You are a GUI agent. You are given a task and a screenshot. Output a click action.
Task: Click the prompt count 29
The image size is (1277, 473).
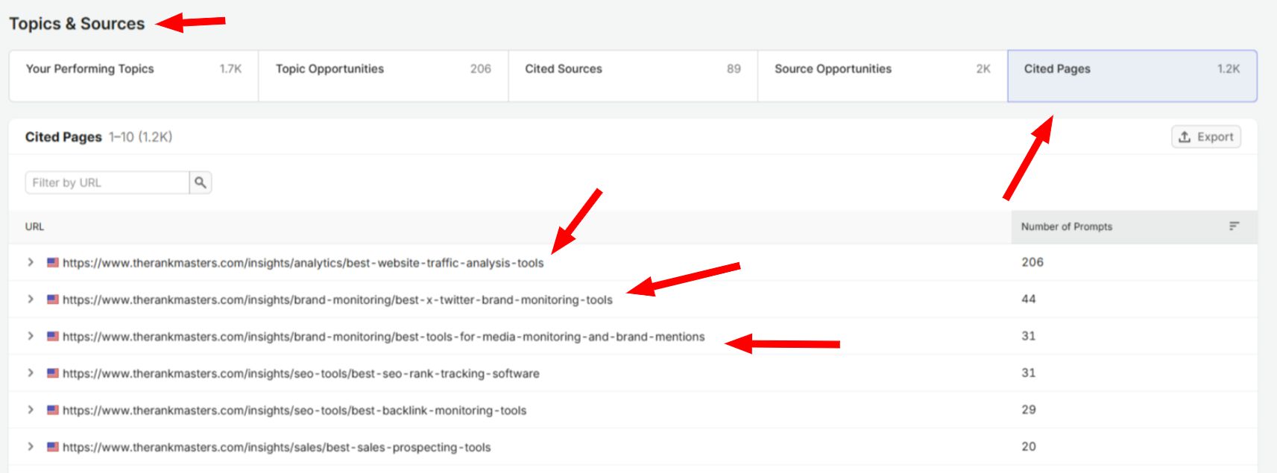[1029, 410]
